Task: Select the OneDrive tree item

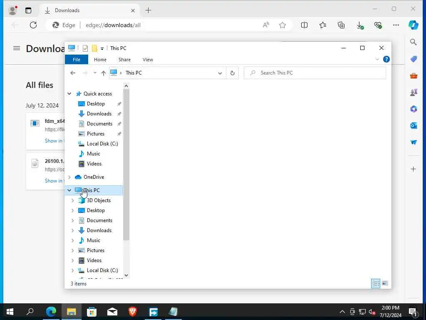Action: pos(94,177)
